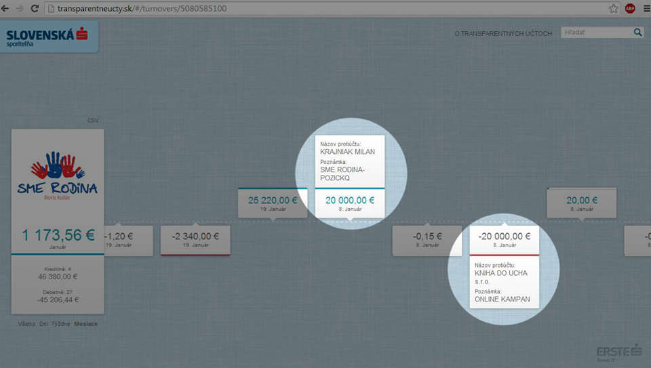The height and width of the screenshot is (368, 651).
Task: Click the SME RODINA-POZICKQ note
Action: (342, 174)
